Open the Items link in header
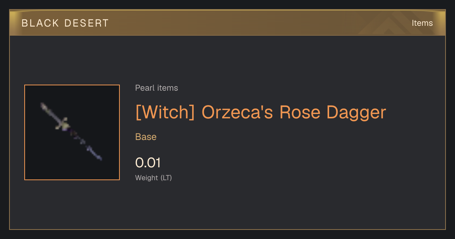455x239 pixels. 422,23
